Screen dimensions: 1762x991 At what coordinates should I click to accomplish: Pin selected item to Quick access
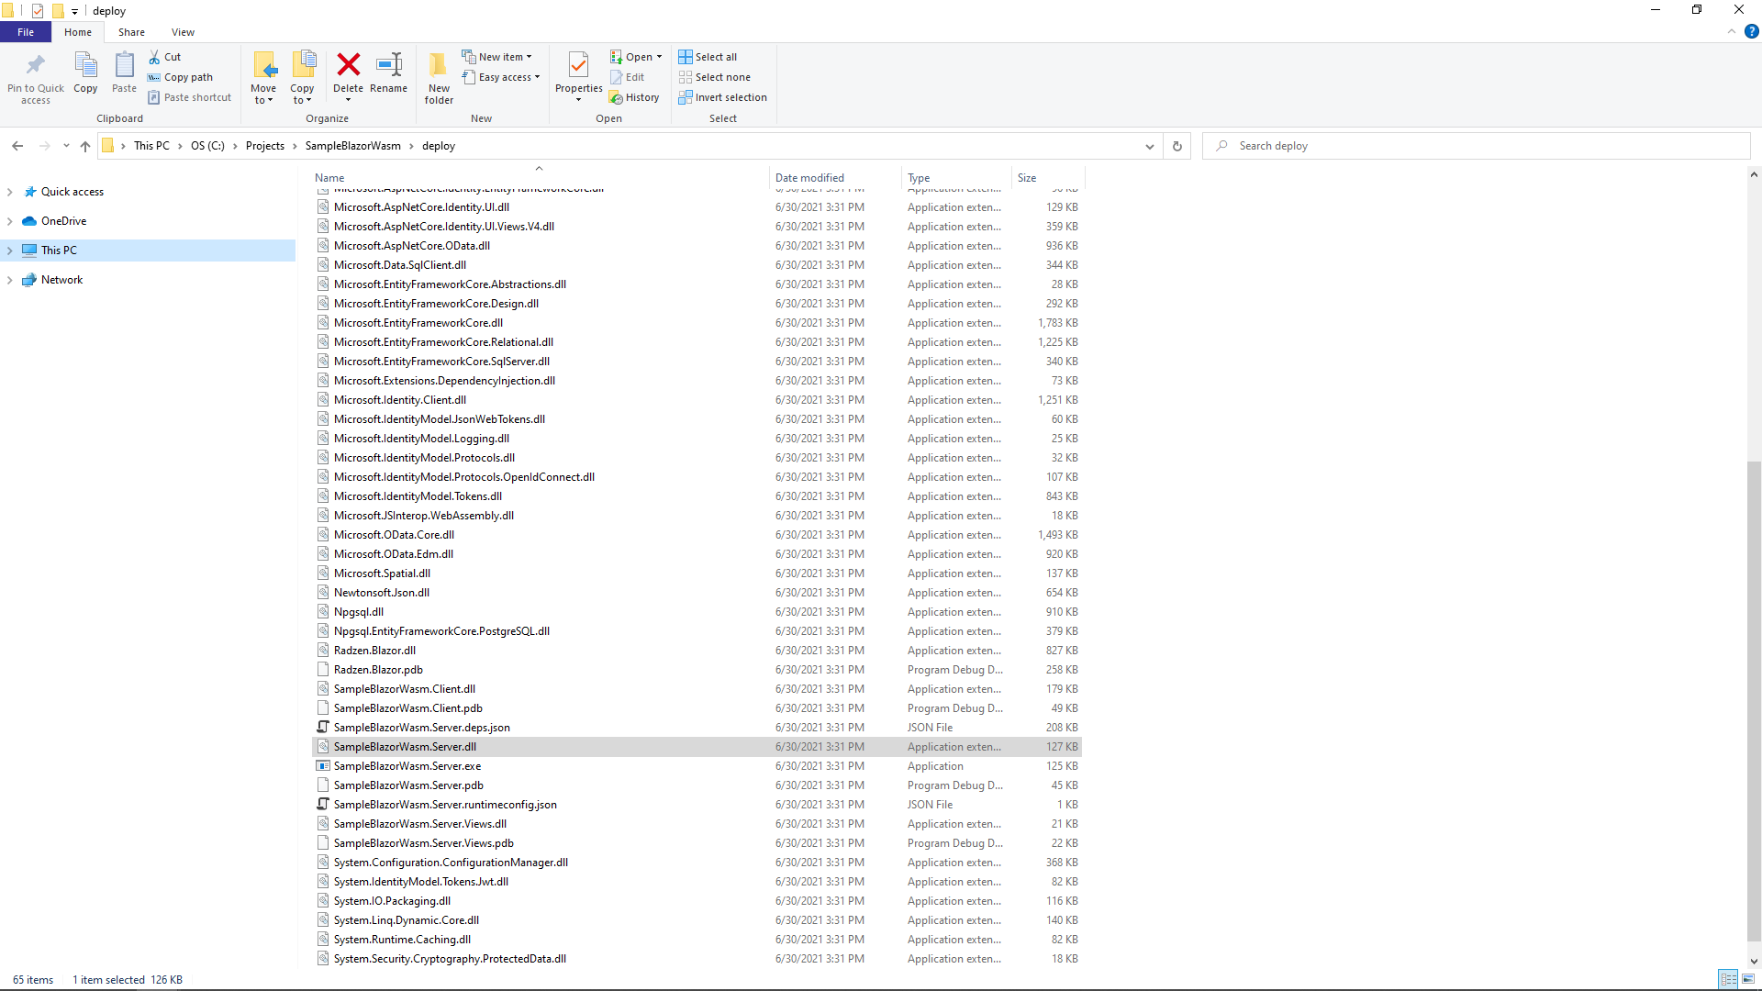pyautogui.click(x=36, y=77)
